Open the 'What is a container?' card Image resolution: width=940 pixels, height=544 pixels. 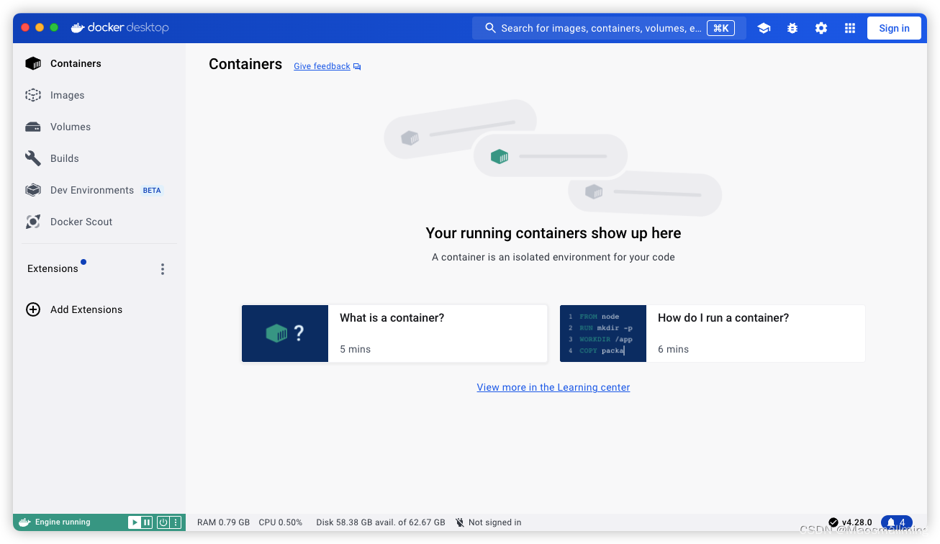[x=394, y=333]
